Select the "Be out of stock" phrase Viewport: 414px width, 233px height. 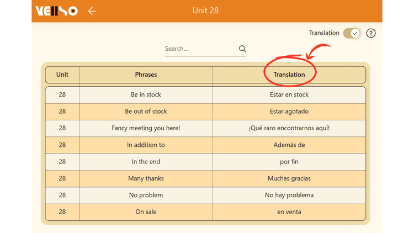pos(146,112)
